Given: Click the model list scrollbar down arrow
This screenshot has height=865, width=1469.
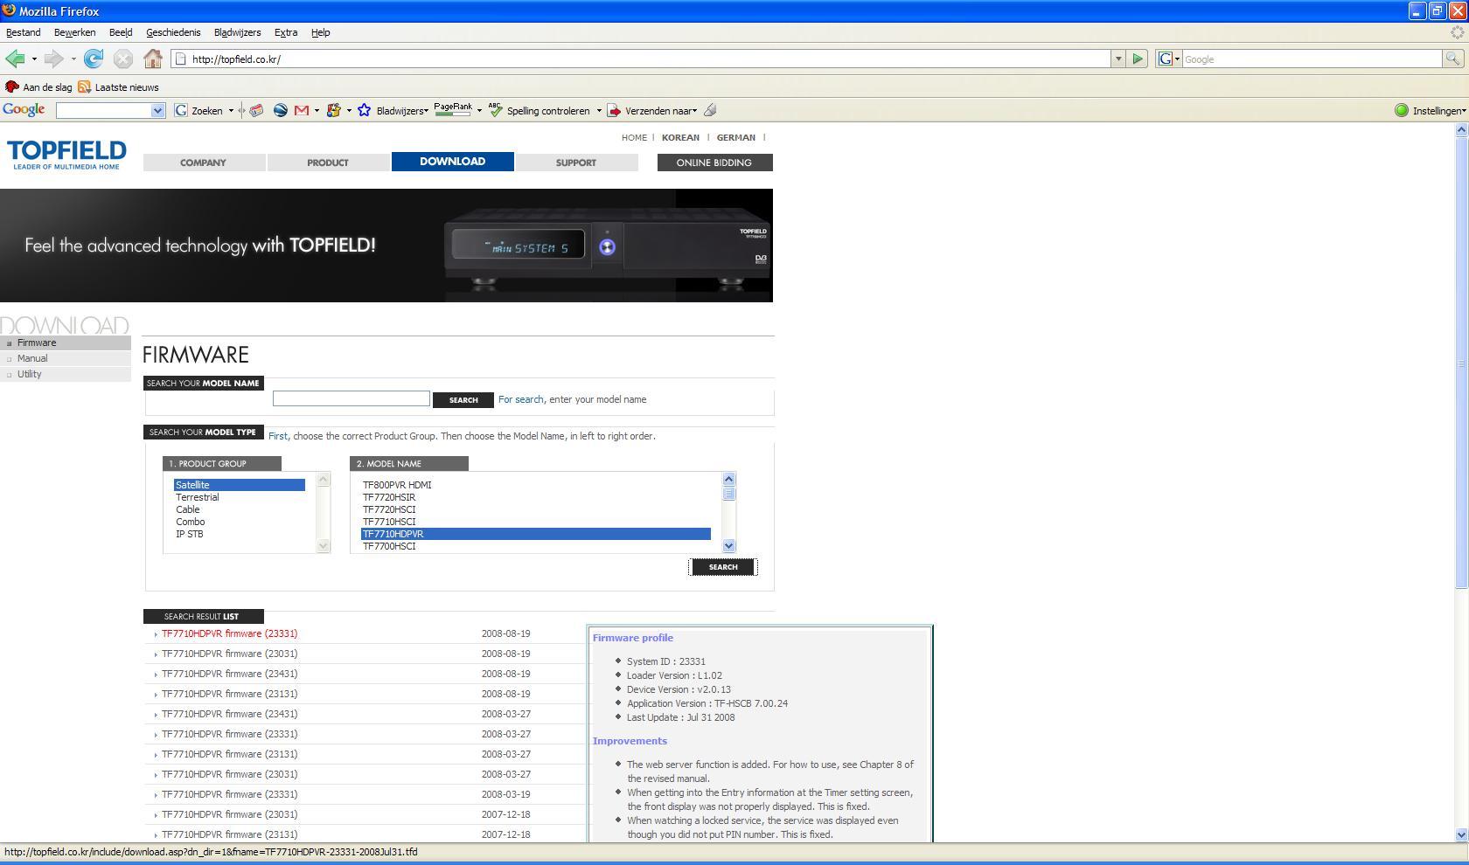Looking at the screenshot, I should pos(729,546).
